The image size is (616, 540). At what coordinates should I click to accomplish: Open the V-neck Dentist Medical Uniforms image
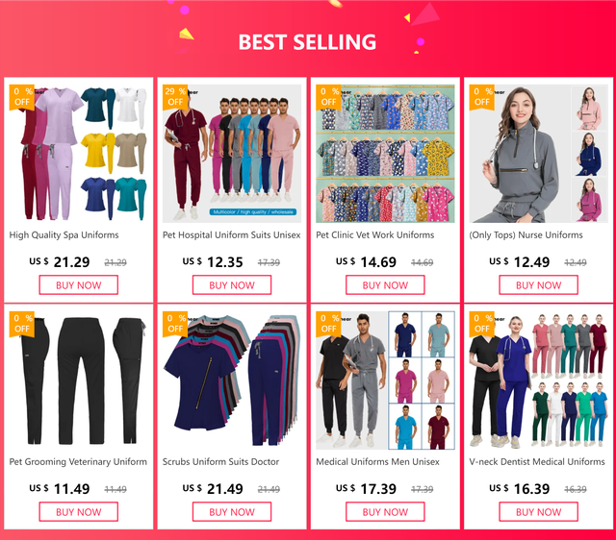coord(539,380)
